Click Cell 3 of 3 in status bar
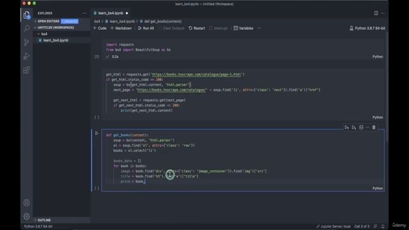This screenshot has height=230, width=409. point(362,226)
